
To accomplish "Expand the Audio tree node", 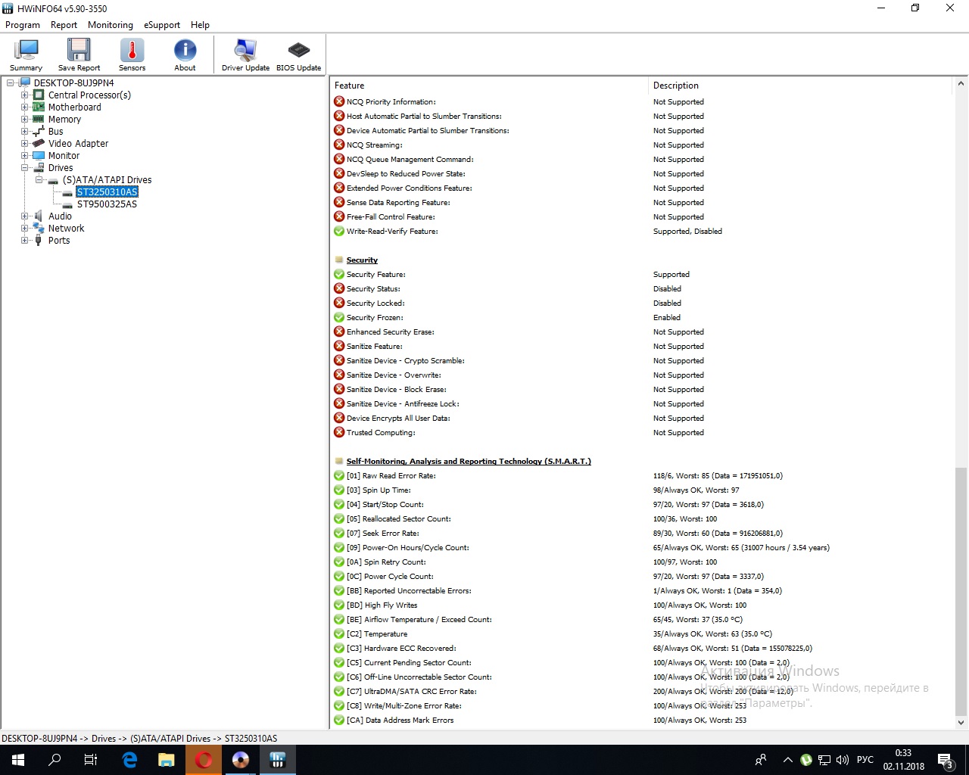I will pos(25,216).
